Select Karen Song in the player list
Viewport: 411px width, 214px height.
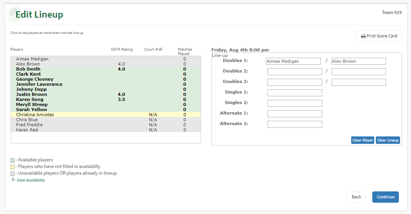[x=30, y=99]
